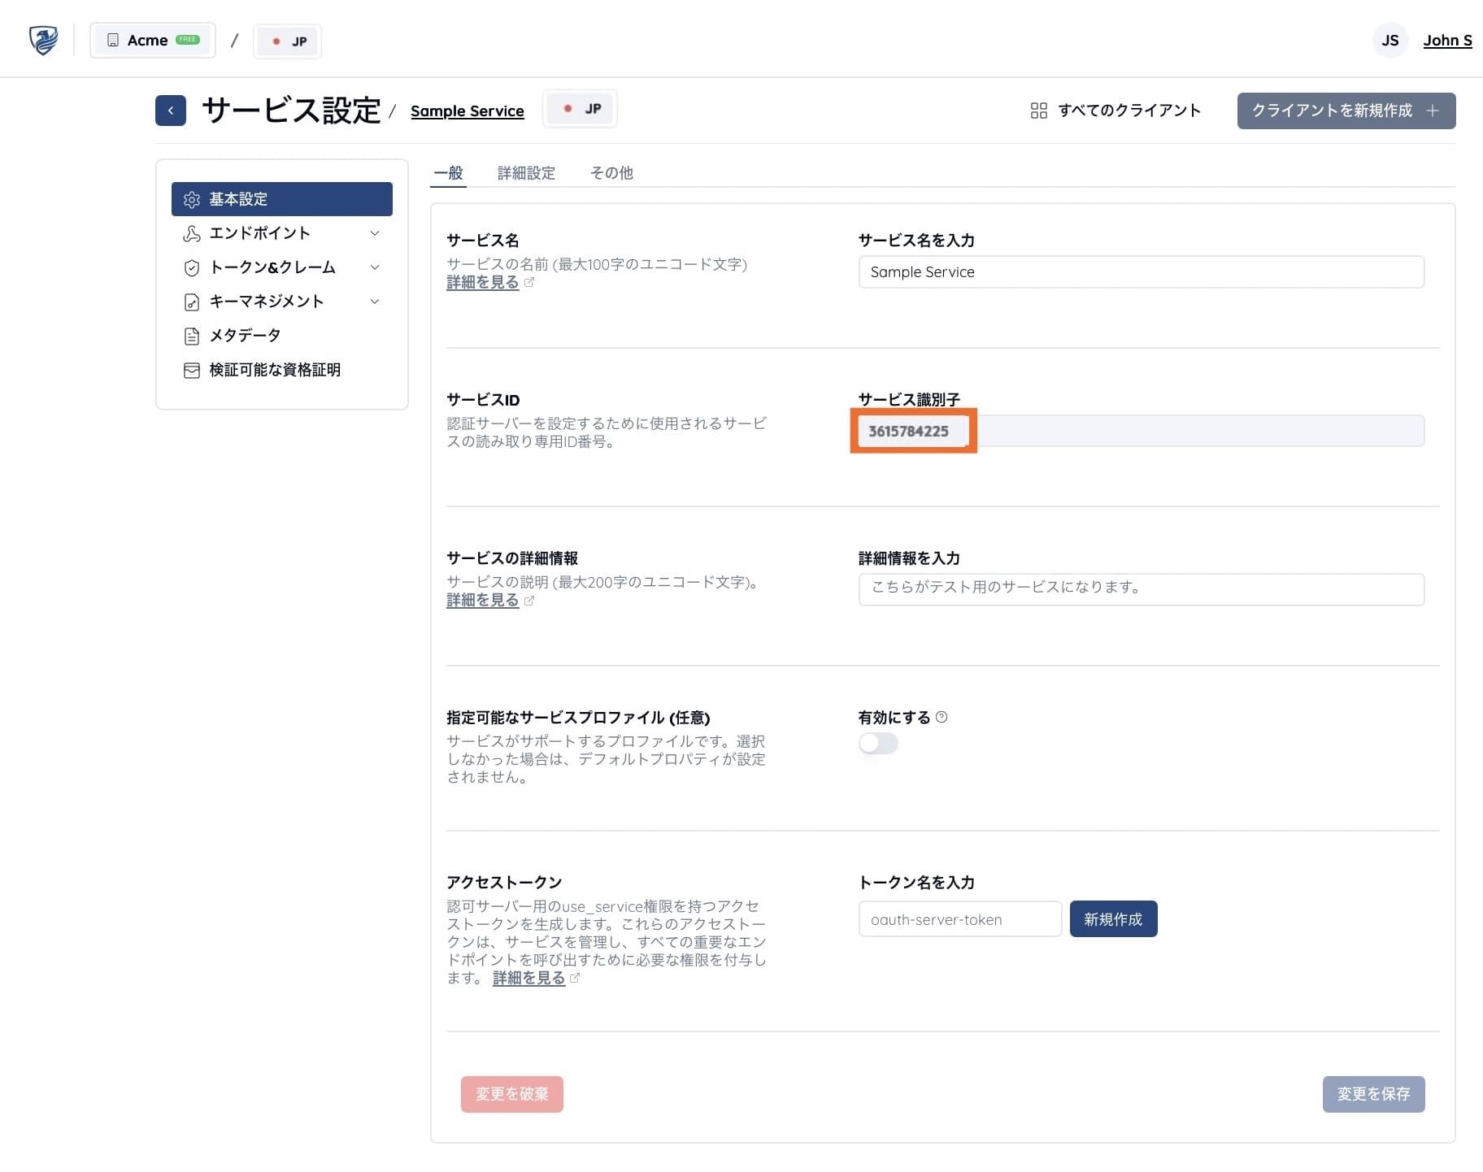Click the gear icon for 基本設定
This screenshot has height=1172, width=1483.
coord(192,199)
